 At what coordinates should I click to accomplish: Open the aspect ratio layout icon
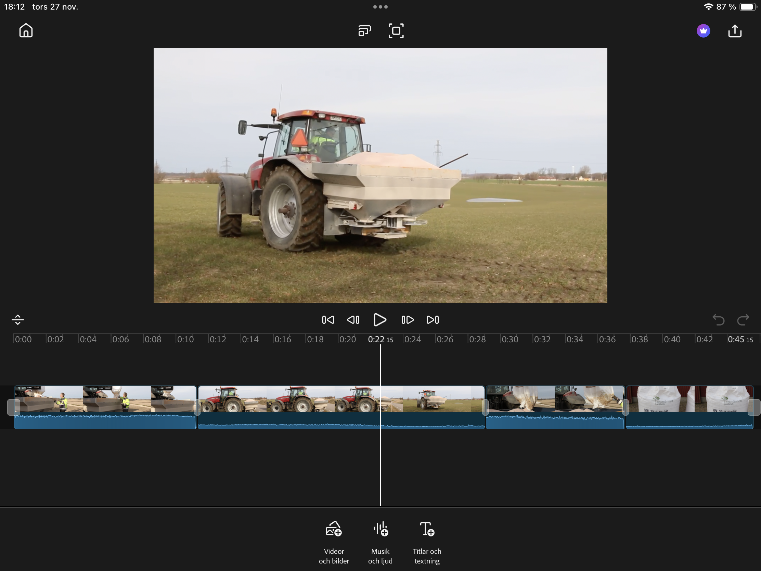[x=364, y=30]
